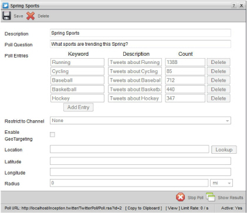Click the count field showing 347
The image size is (247, 213).
click(x=185, y=99)
